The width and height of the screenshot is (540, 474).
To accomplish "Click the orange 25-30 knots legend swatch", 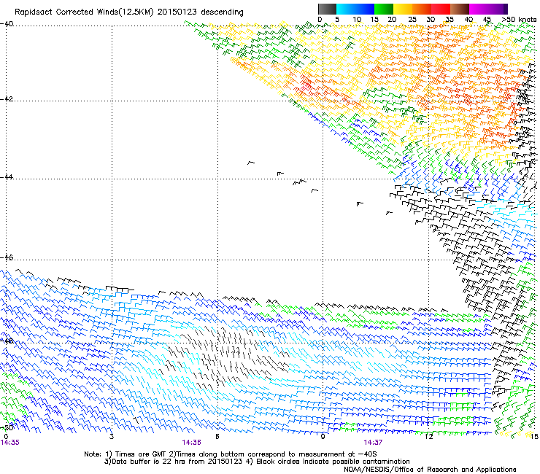I will coord(422,9).
